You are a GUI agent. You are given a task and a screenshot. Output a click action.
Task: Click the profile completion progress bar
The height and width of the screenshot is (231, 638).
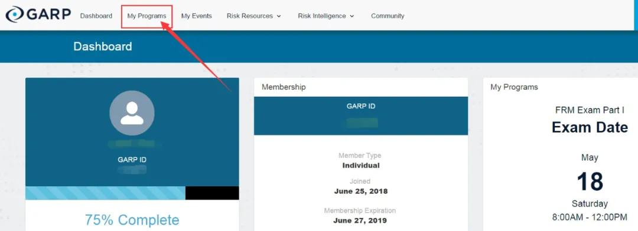132,193
